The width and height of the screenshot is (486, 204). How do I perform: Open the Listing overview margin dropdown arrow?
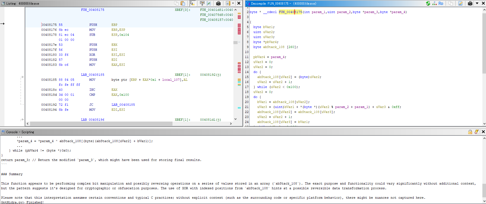click(x=233, y=3)
